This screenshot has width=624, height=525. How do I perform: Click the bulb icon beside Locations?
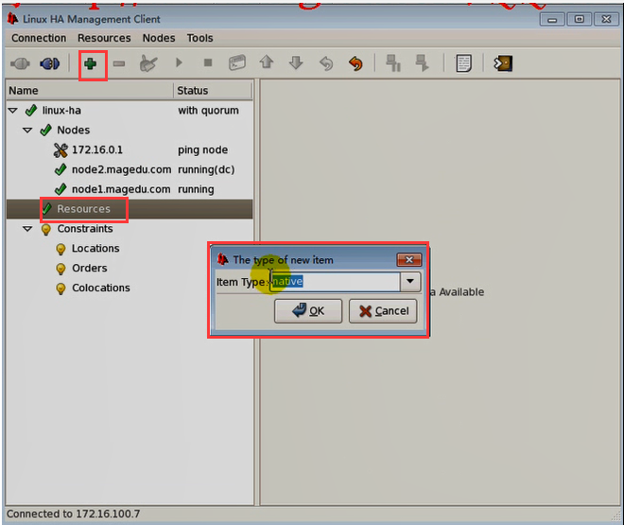61,249
